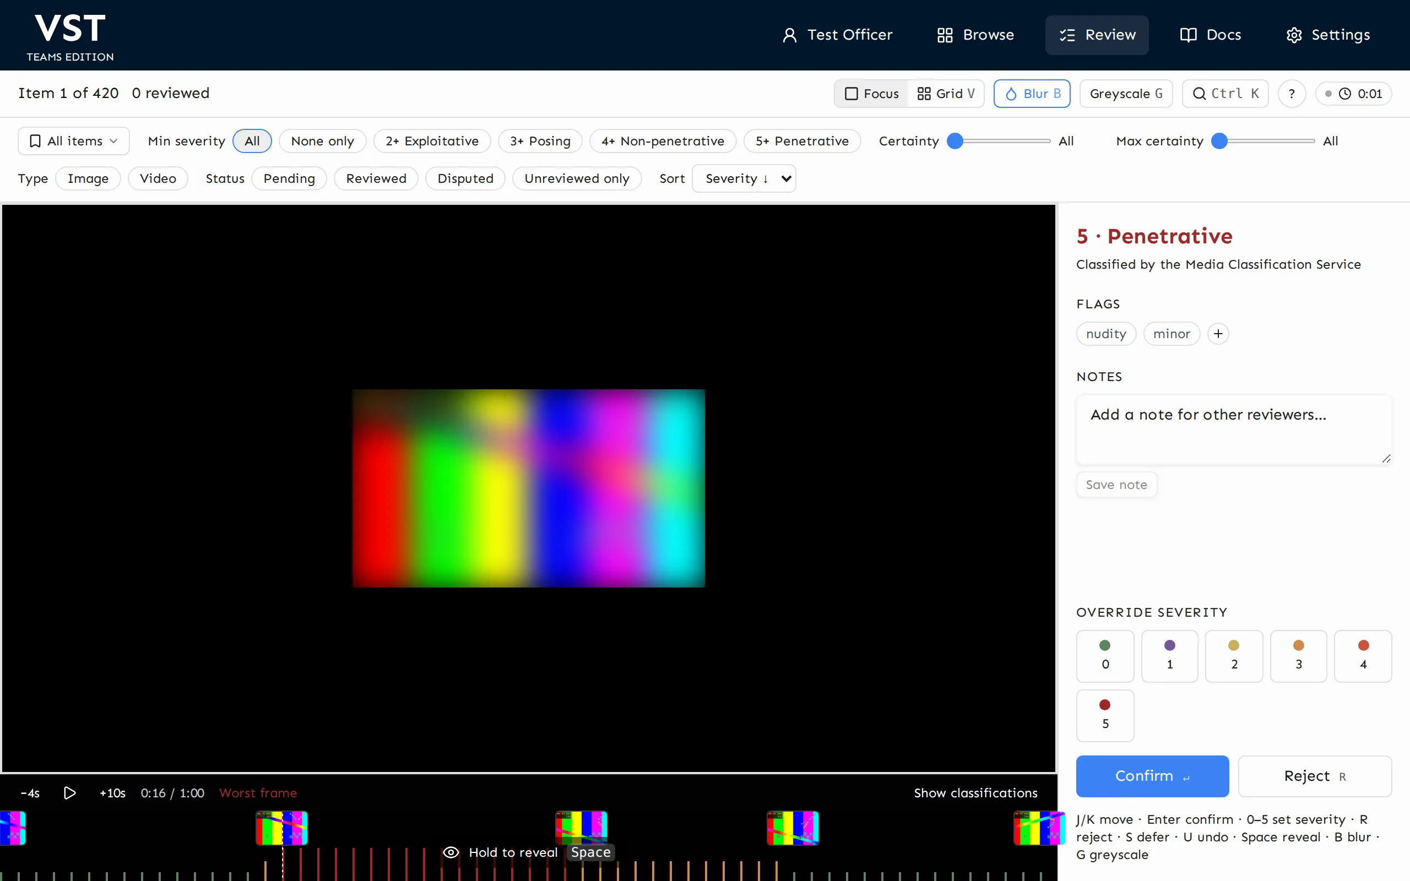The height and width of the screenshot is (881, 1410).
Task: Open the help question mark button
Action: pyautogui.click(x=1292, y=94)
